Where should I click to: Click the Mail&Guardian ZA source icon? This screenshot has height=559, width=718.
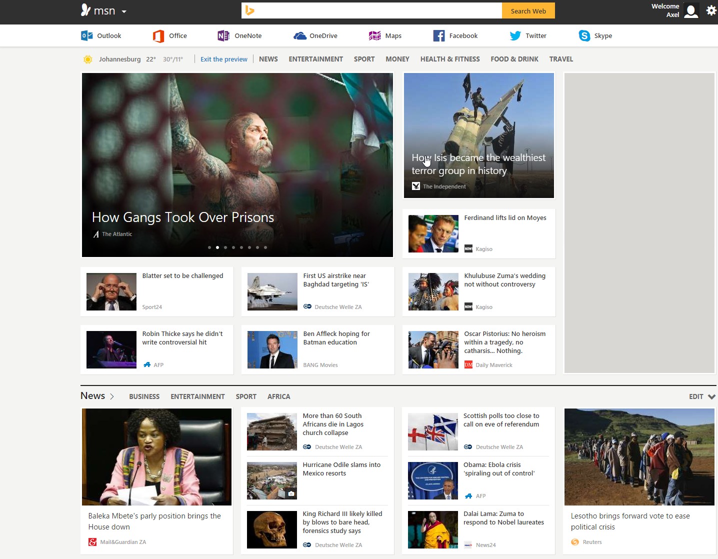92,542
